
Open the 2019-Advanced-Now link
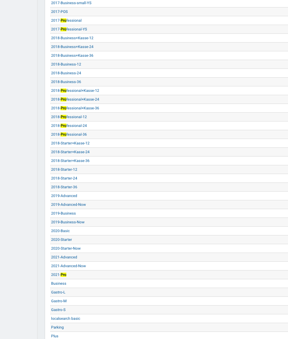[68, 205]
